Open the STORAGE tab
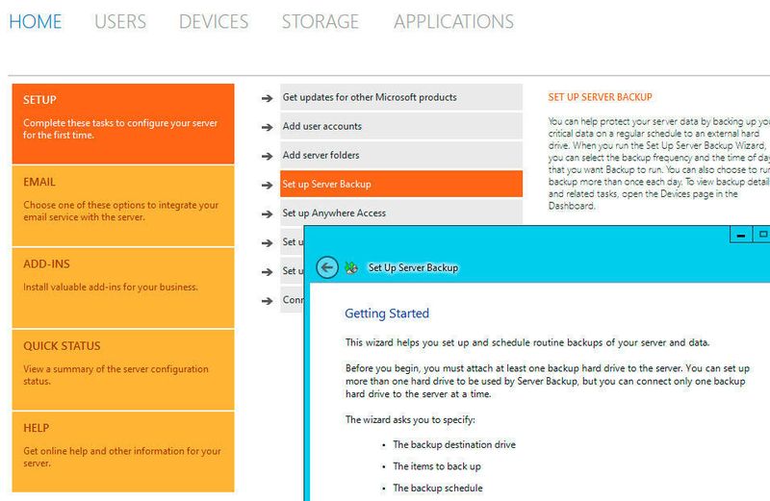 [x=321, y=21]
